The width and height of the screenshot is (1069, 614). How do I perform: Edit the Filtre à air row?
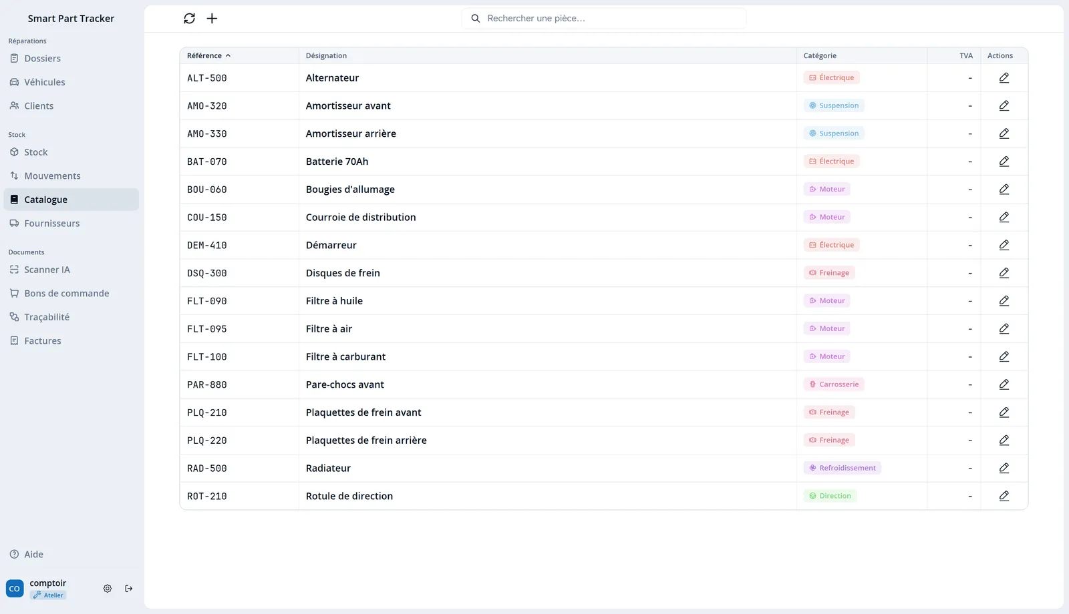[1004, 329]
